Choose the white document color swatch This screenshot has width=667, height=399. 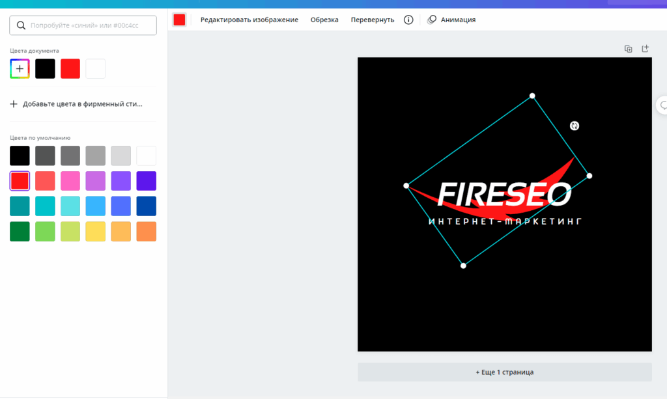click(96, 68)
